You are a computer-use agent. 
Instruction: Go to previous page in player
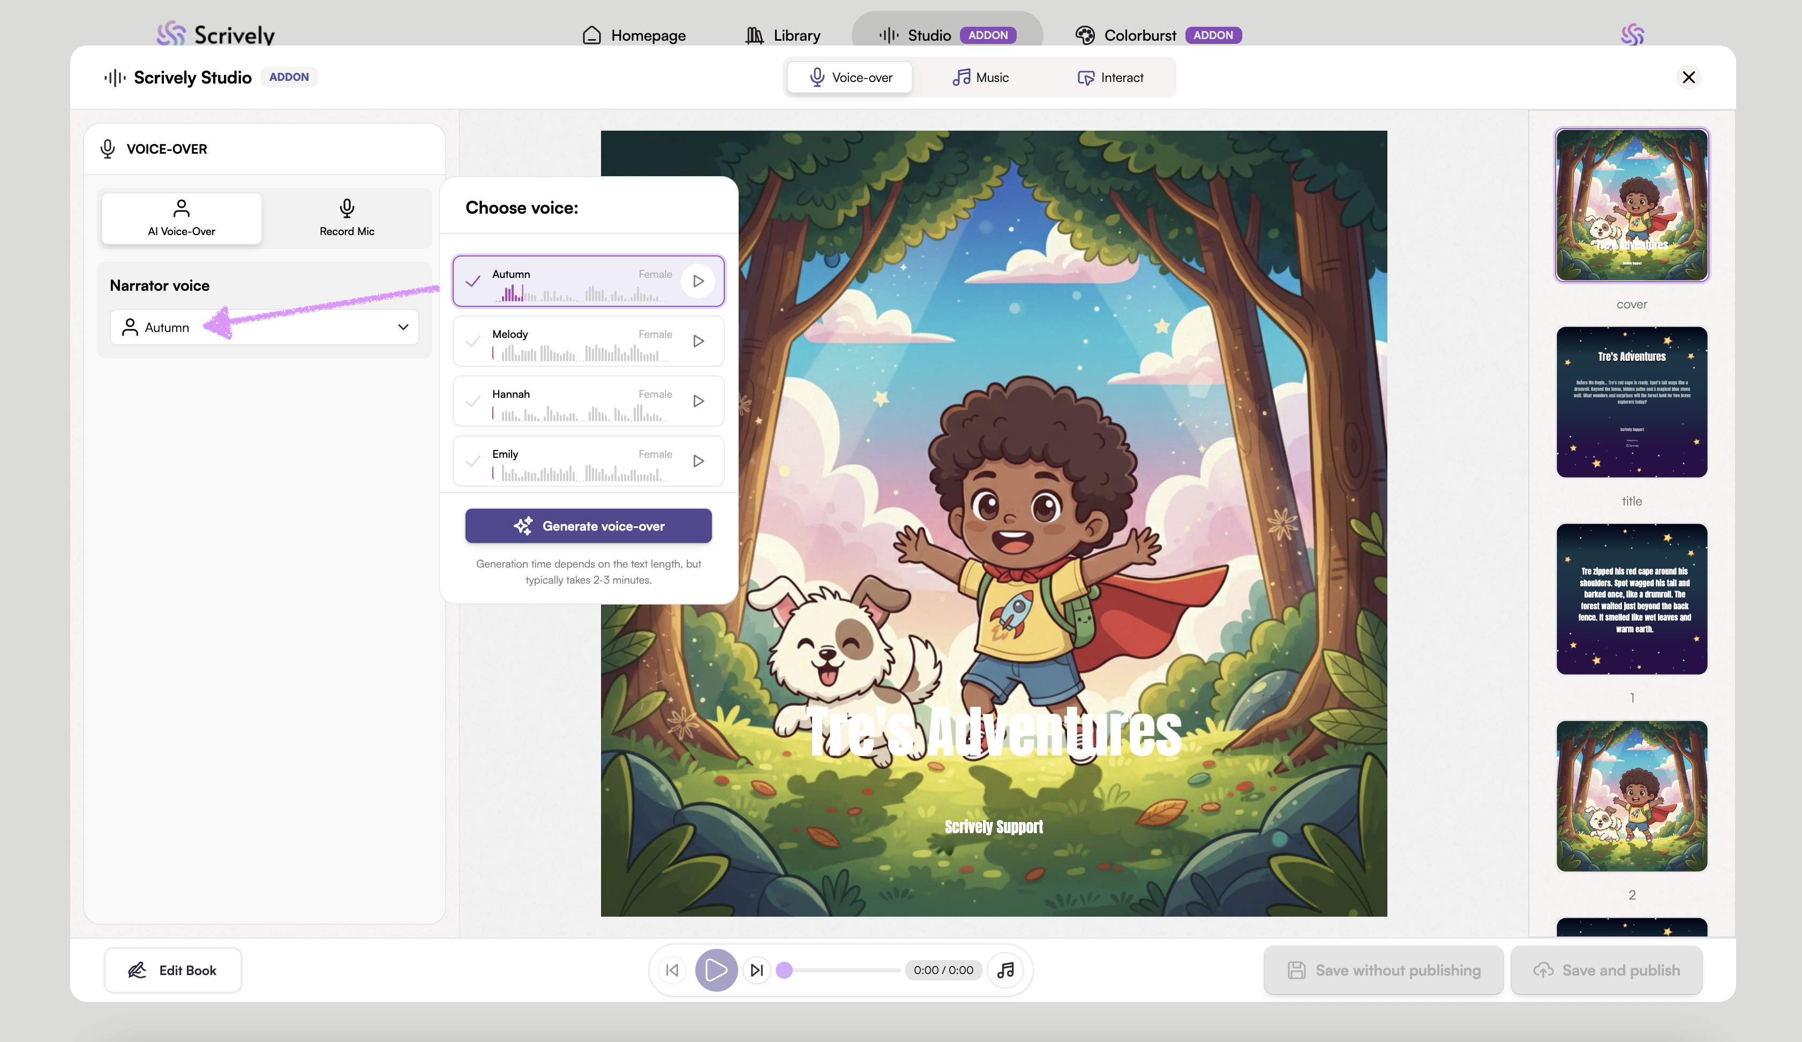pyautogui.click(x=672, y=970)
